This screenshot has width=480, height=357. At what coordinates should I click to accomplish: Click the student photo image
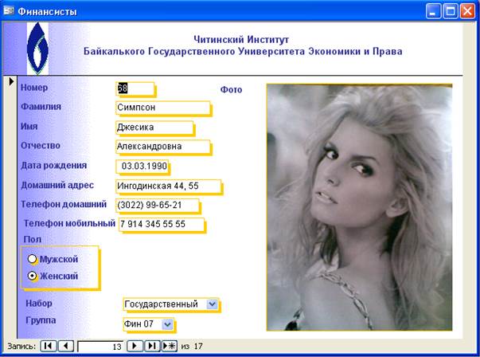click(x=359, y=207)
